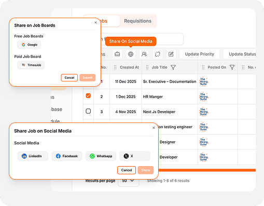264x206 pixels.
Task: Click the '1 Dec 2025' date cell
Action: click(x=126, y=97)
